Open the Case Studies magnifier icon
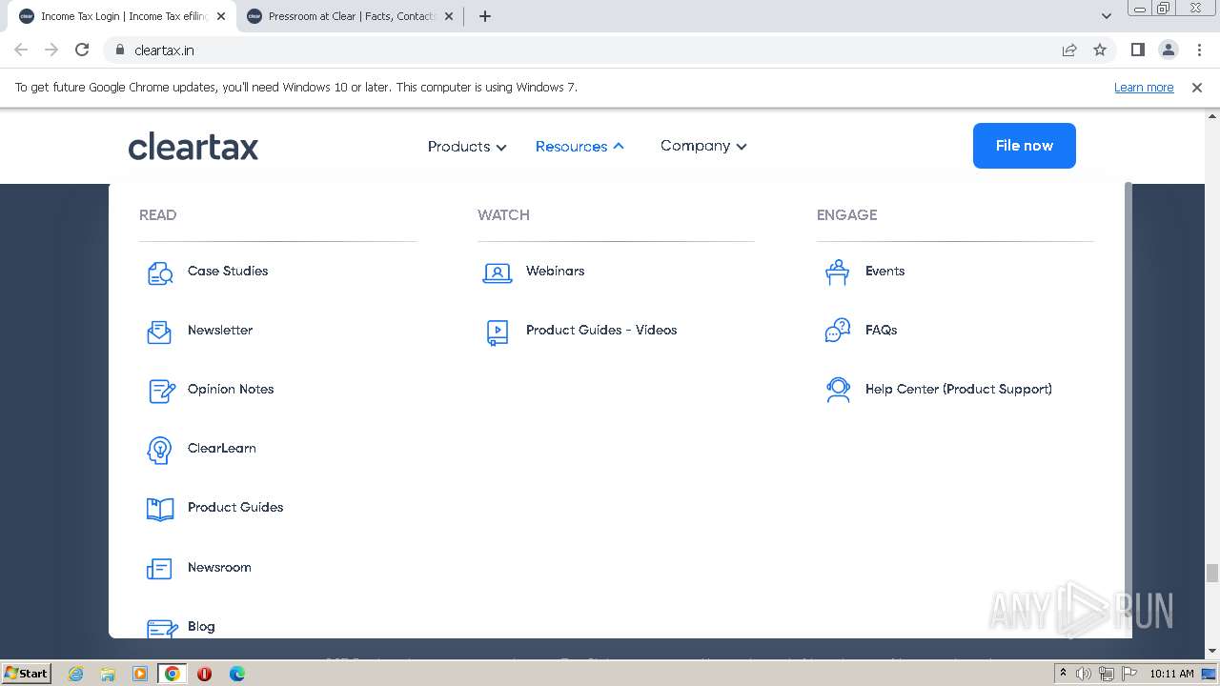Viewport: 1220px width, 686px height. 160,272
